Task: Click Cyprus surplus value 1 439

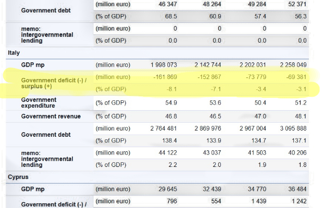Action: tap(259, 201)
